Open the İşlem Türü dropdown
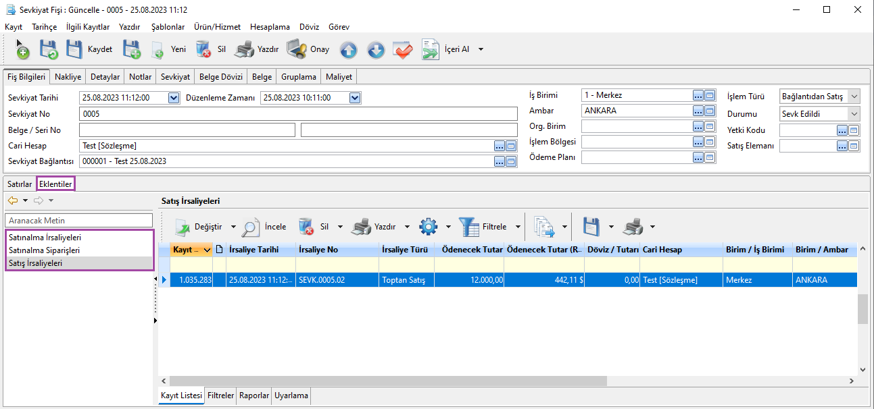The width and height of the screenshot is (874, 409). [853, 97]
